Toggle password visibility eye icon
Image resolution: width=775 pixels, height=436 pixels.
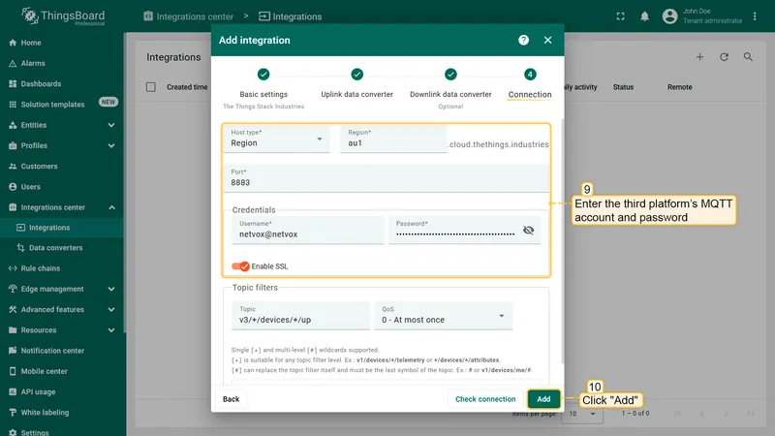pyautogui.click(x=528, y=230)
